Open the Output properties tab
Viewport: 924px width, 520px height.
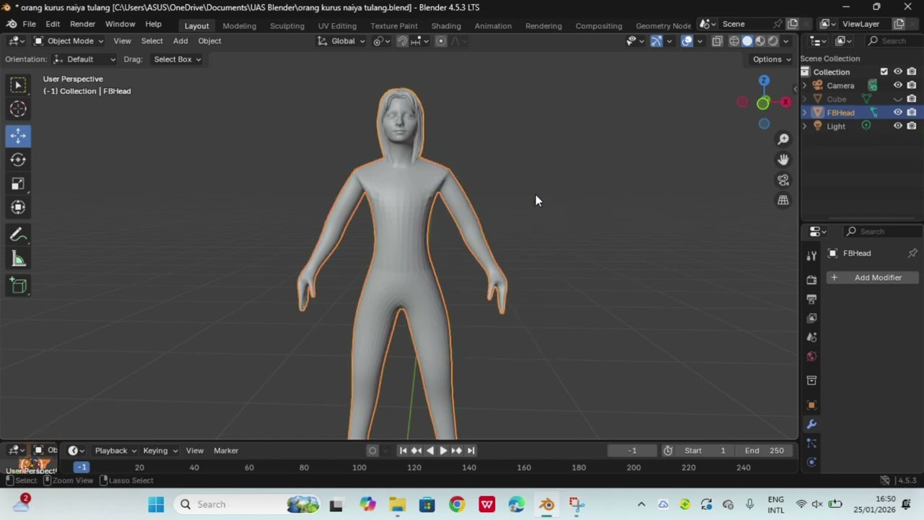(x=811, y=299)
